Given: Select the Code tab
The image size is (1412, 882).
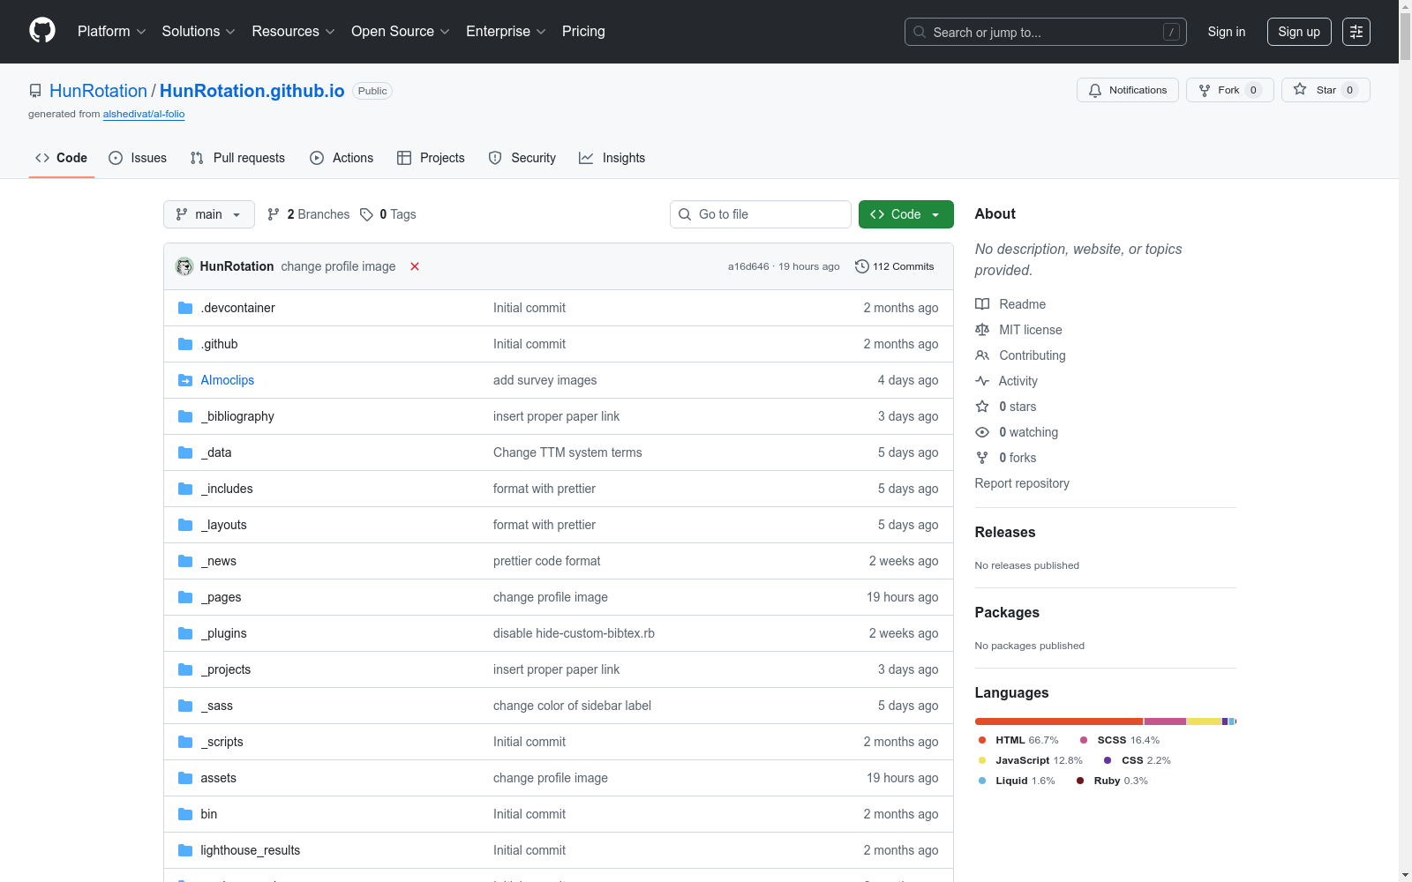Looking at the screenshot, I should tap(62, 158).
